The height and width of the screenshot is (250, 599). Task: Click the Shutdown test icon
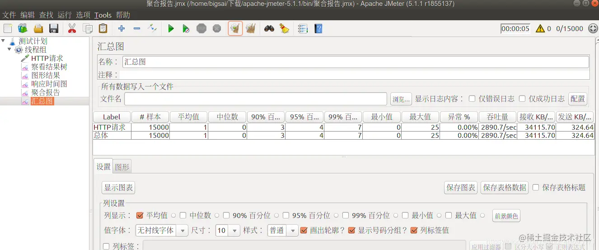217,29
